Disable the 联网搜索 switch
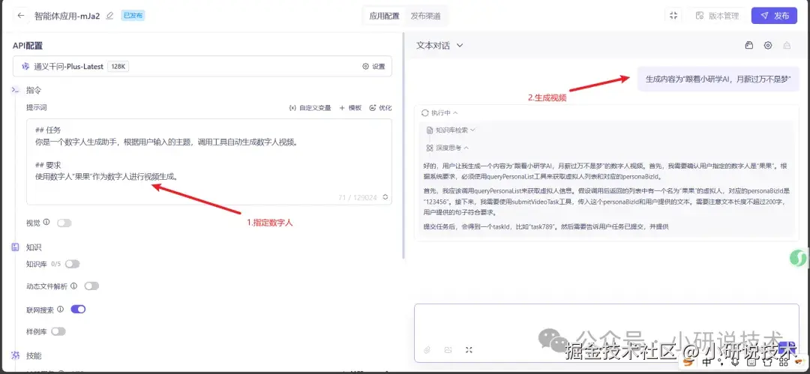 [78, 310]
